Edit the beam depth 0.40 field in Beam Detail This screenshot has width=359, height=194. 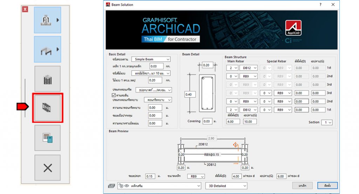tap(190, 94)
